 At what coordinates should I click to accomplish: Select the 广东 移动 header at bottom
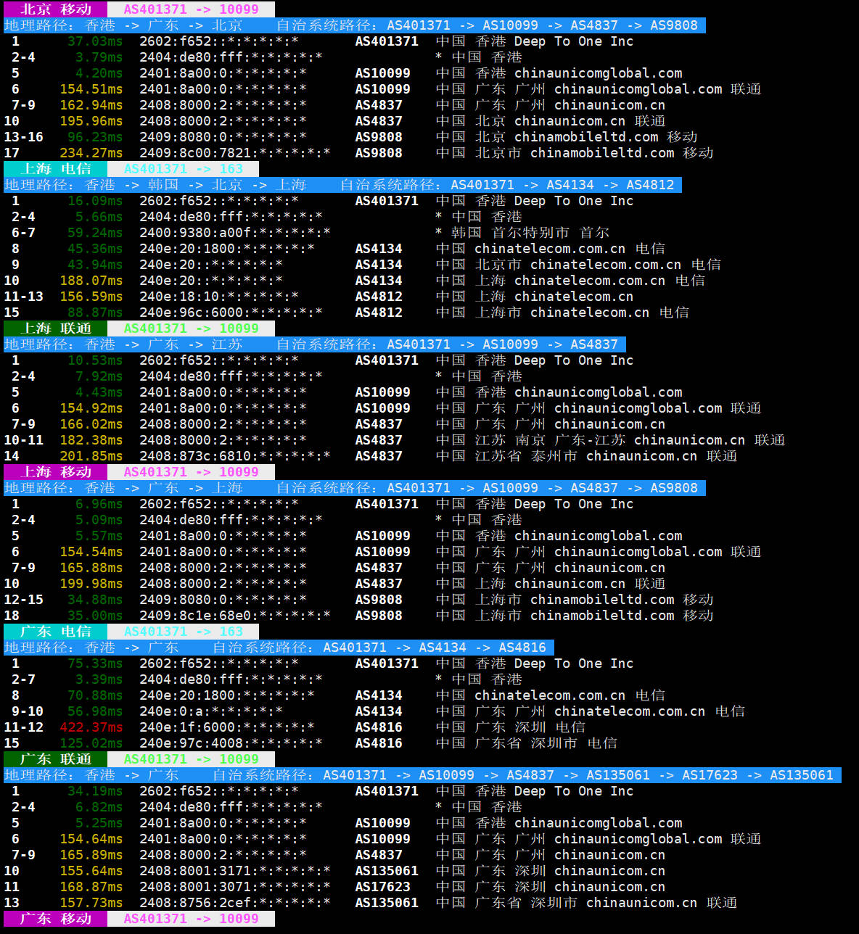point(56,919)
